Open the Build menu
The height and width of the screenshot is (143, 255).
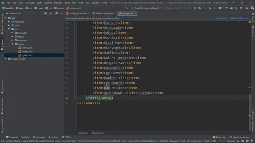pyautogui.click(x=67, y=3)
